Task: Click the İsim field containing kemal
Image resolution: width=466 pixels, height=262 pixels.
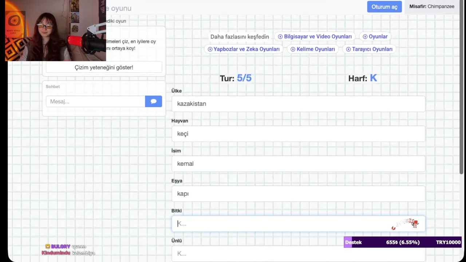Action: click(x=298, y=164)
